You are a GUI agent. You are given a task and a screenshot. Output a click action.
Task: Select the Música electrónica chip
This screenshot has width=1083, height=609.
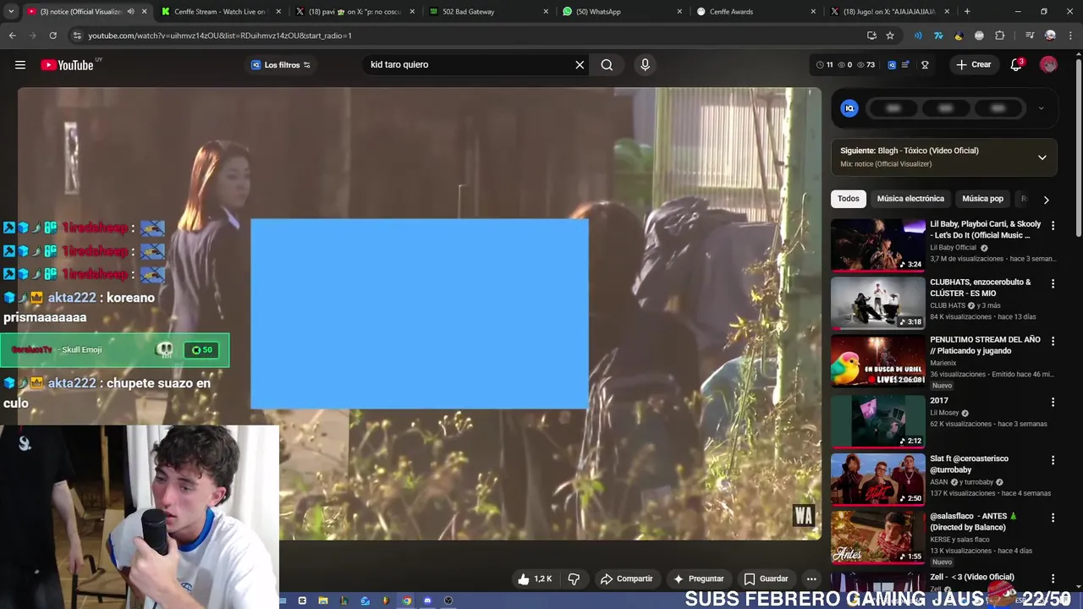pos(910,199)
